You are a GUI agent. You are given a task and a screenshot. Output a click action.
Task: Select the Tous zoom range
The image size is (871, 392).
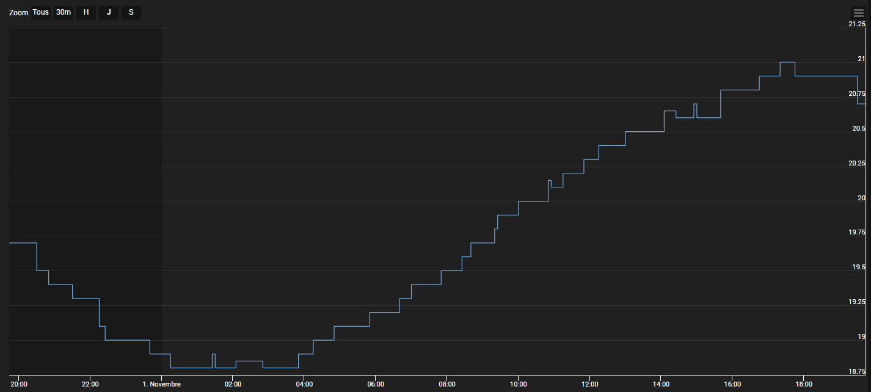pyautogui.click(x=41, y=12)
